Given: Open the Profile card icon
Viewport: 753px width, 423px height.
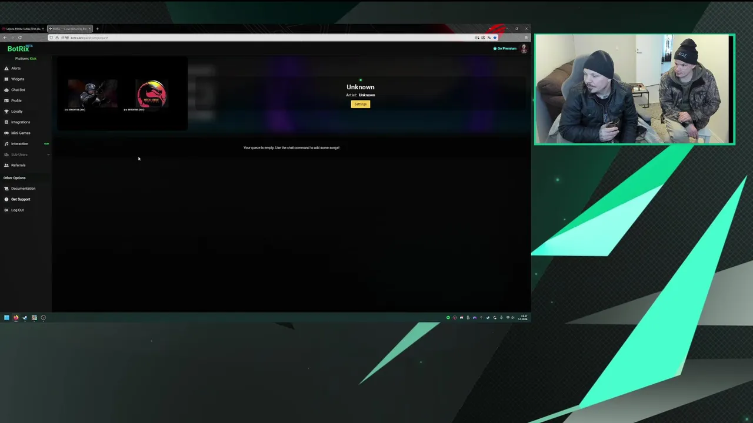Looking at the screenshot, I should 6,100.
